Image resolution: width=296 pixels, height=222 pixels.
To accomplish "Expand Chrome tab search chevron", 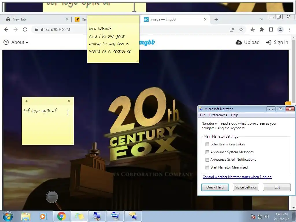I will (261, 19).
